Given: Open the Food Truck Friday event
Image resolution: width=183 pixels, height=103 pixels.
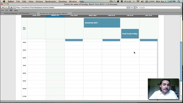Looking at the screenshot, I should coord(130,34).
